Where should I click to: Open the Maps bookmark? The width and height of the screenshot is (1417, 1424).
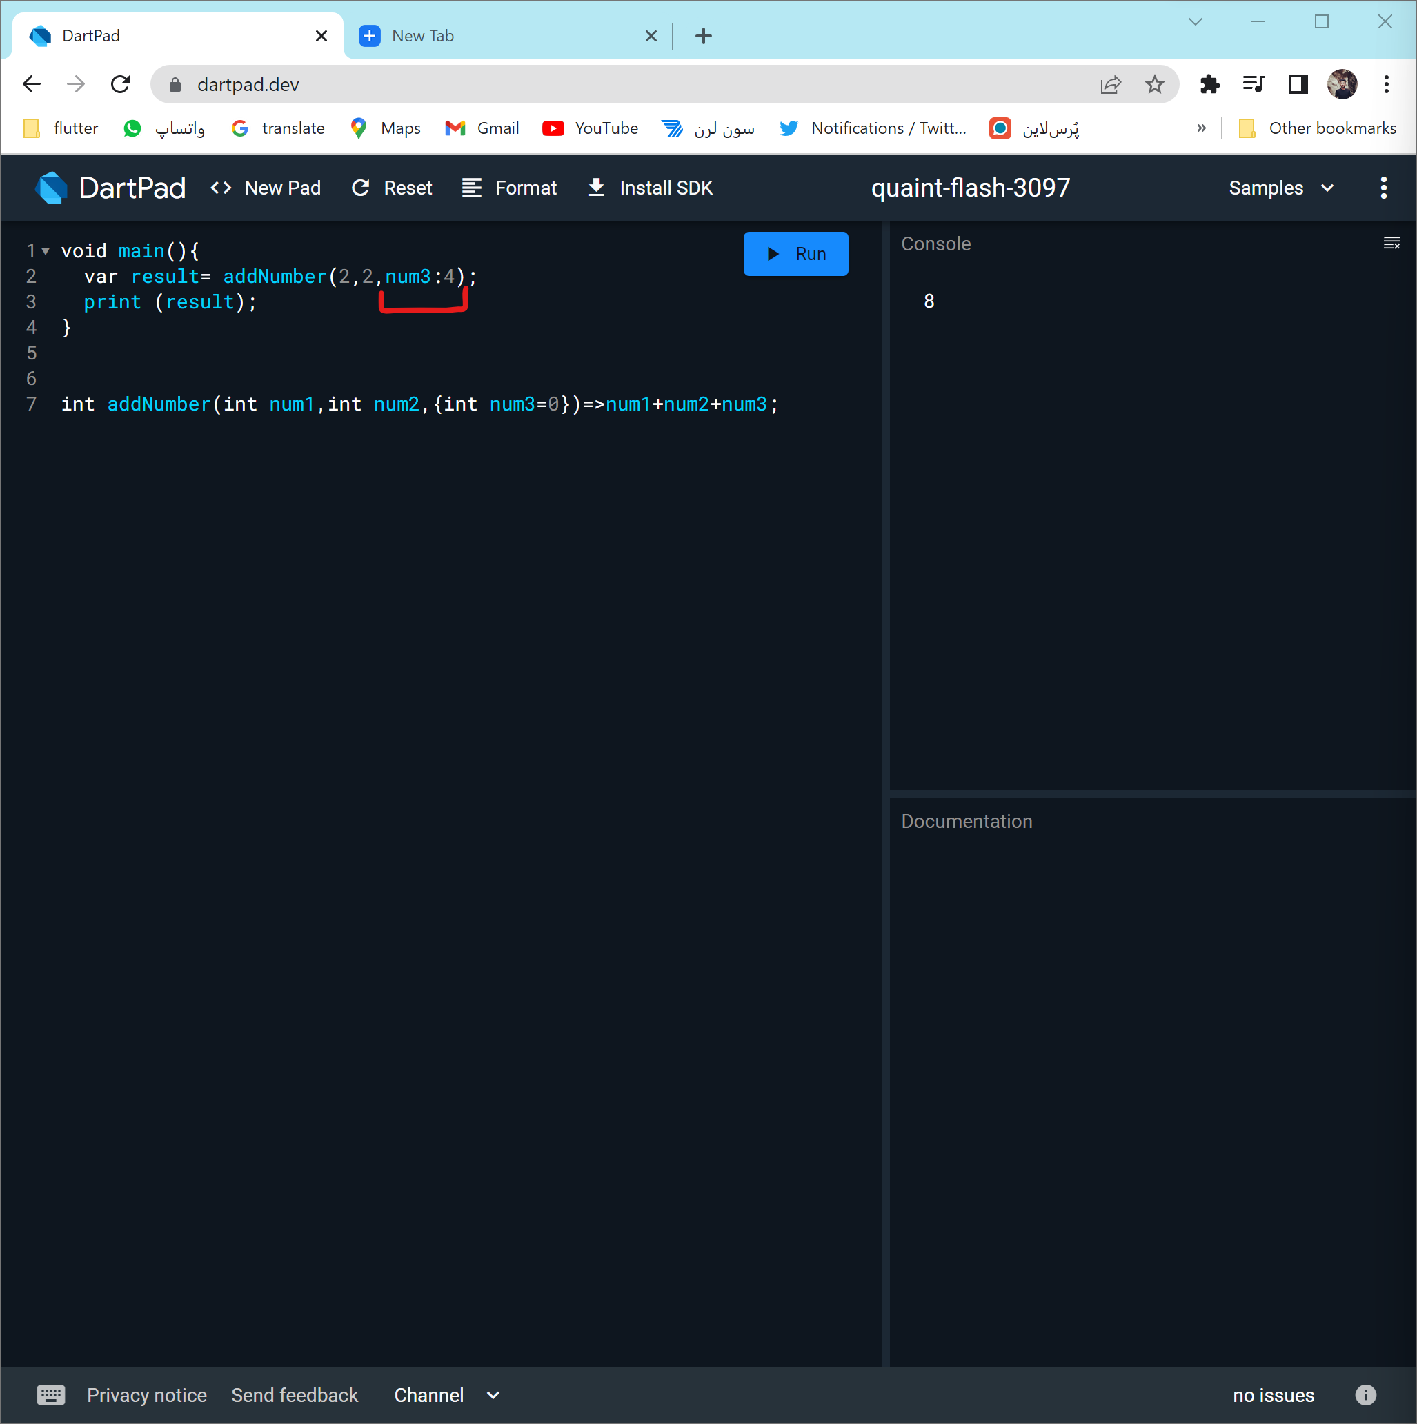point(386,128)
